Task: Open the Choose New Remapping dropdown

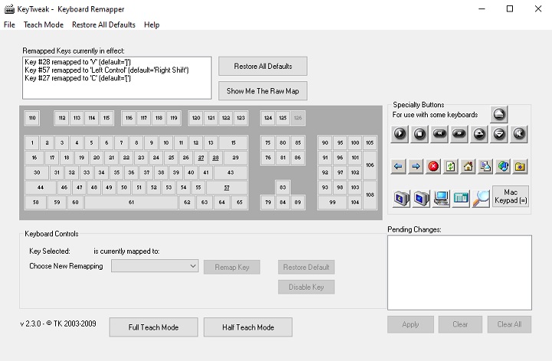Action: pyautogui.click(x=155, y=266)
